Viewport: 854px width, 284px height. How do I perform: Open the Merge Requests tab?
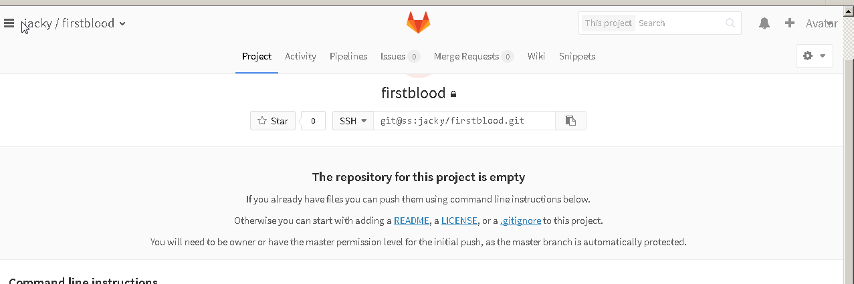pos(473,56)
